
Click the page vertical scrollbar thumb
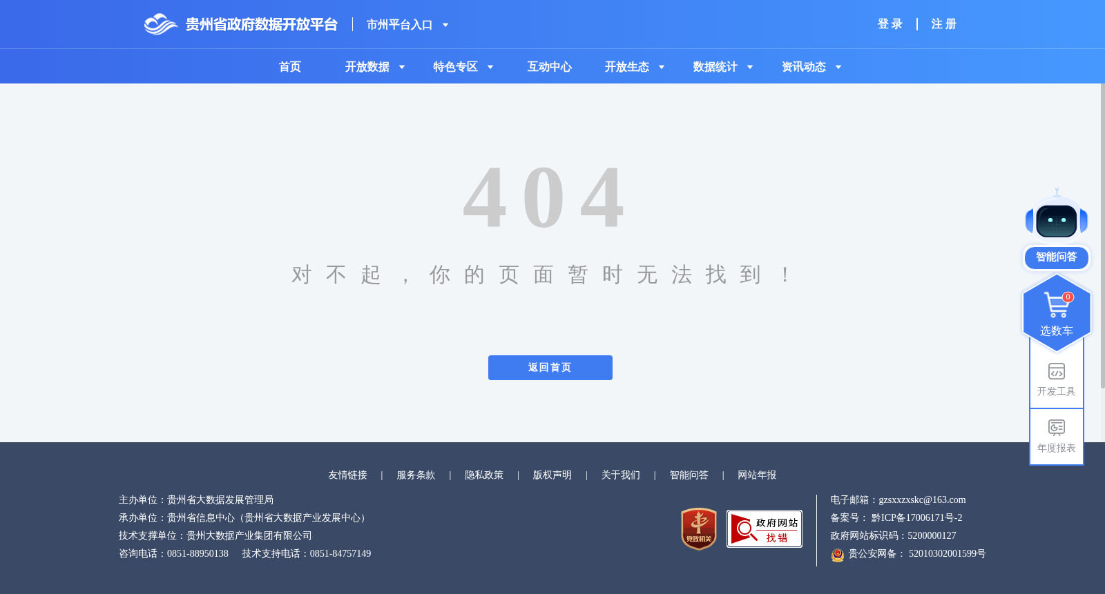coord(1102,235)
